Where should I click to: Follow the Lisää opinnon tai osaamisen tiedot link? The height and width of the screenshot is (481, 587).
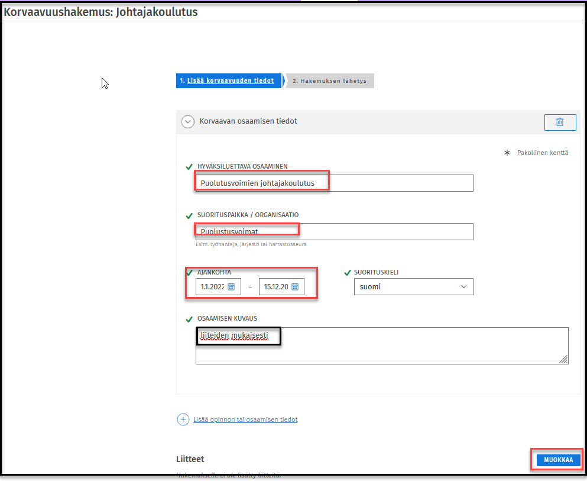click(245, 419)
